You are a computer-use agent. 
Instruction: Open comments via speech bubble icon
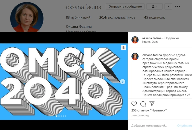coord(143,104)
